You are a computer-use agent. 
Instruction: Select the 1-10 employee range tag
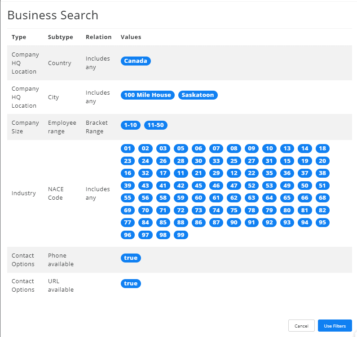(131, 125)
